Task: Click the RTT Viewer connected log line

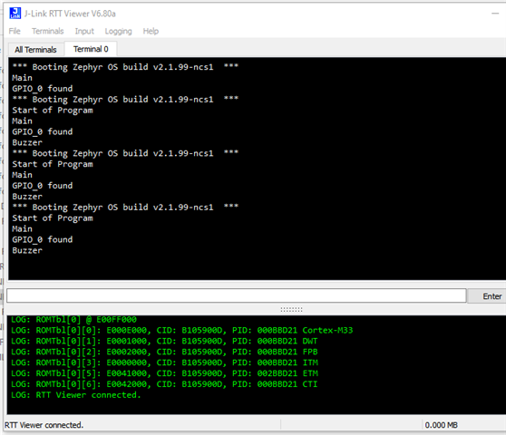Action: point(76,395)
